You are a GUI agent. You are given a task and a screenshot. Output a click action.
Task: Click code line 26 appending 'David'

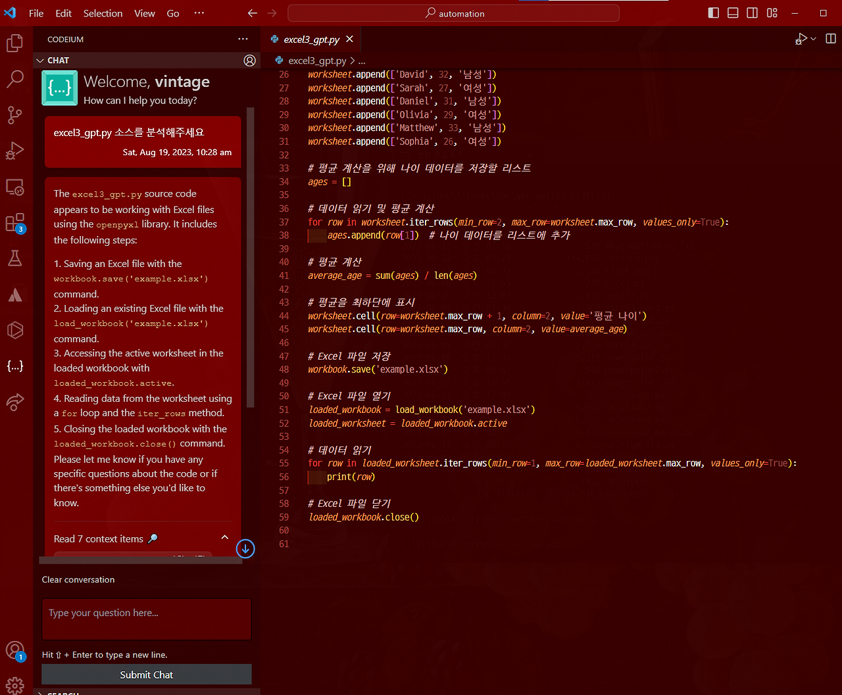pyautogui.click(x=402, y=74)
